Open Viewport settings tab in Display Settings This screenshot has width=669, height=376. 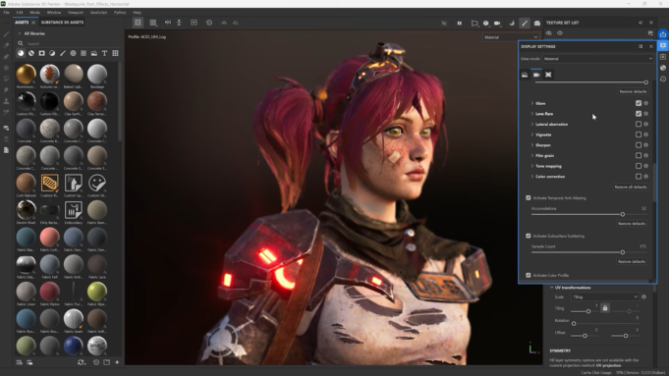548,75
